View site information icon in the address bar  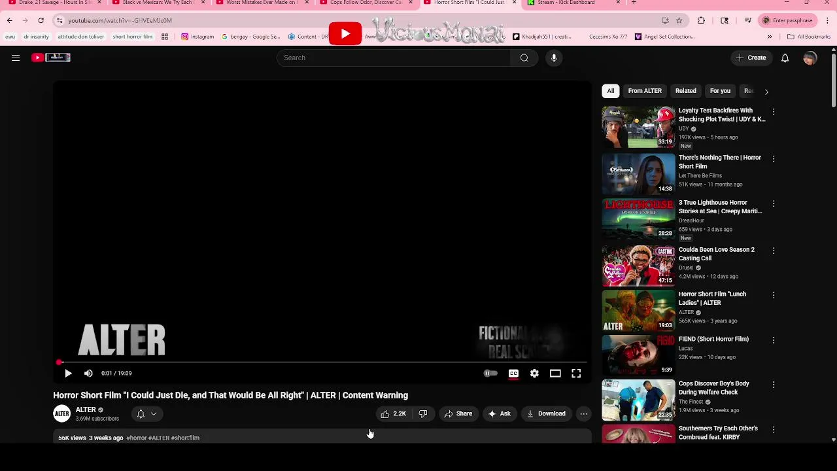pos(60,20)
